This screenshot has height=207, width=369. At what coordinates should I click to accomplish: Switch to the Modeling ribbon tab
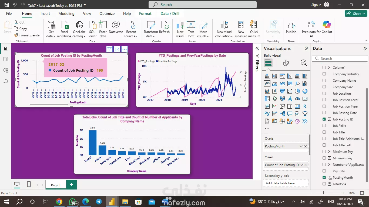tap(66, 13)
